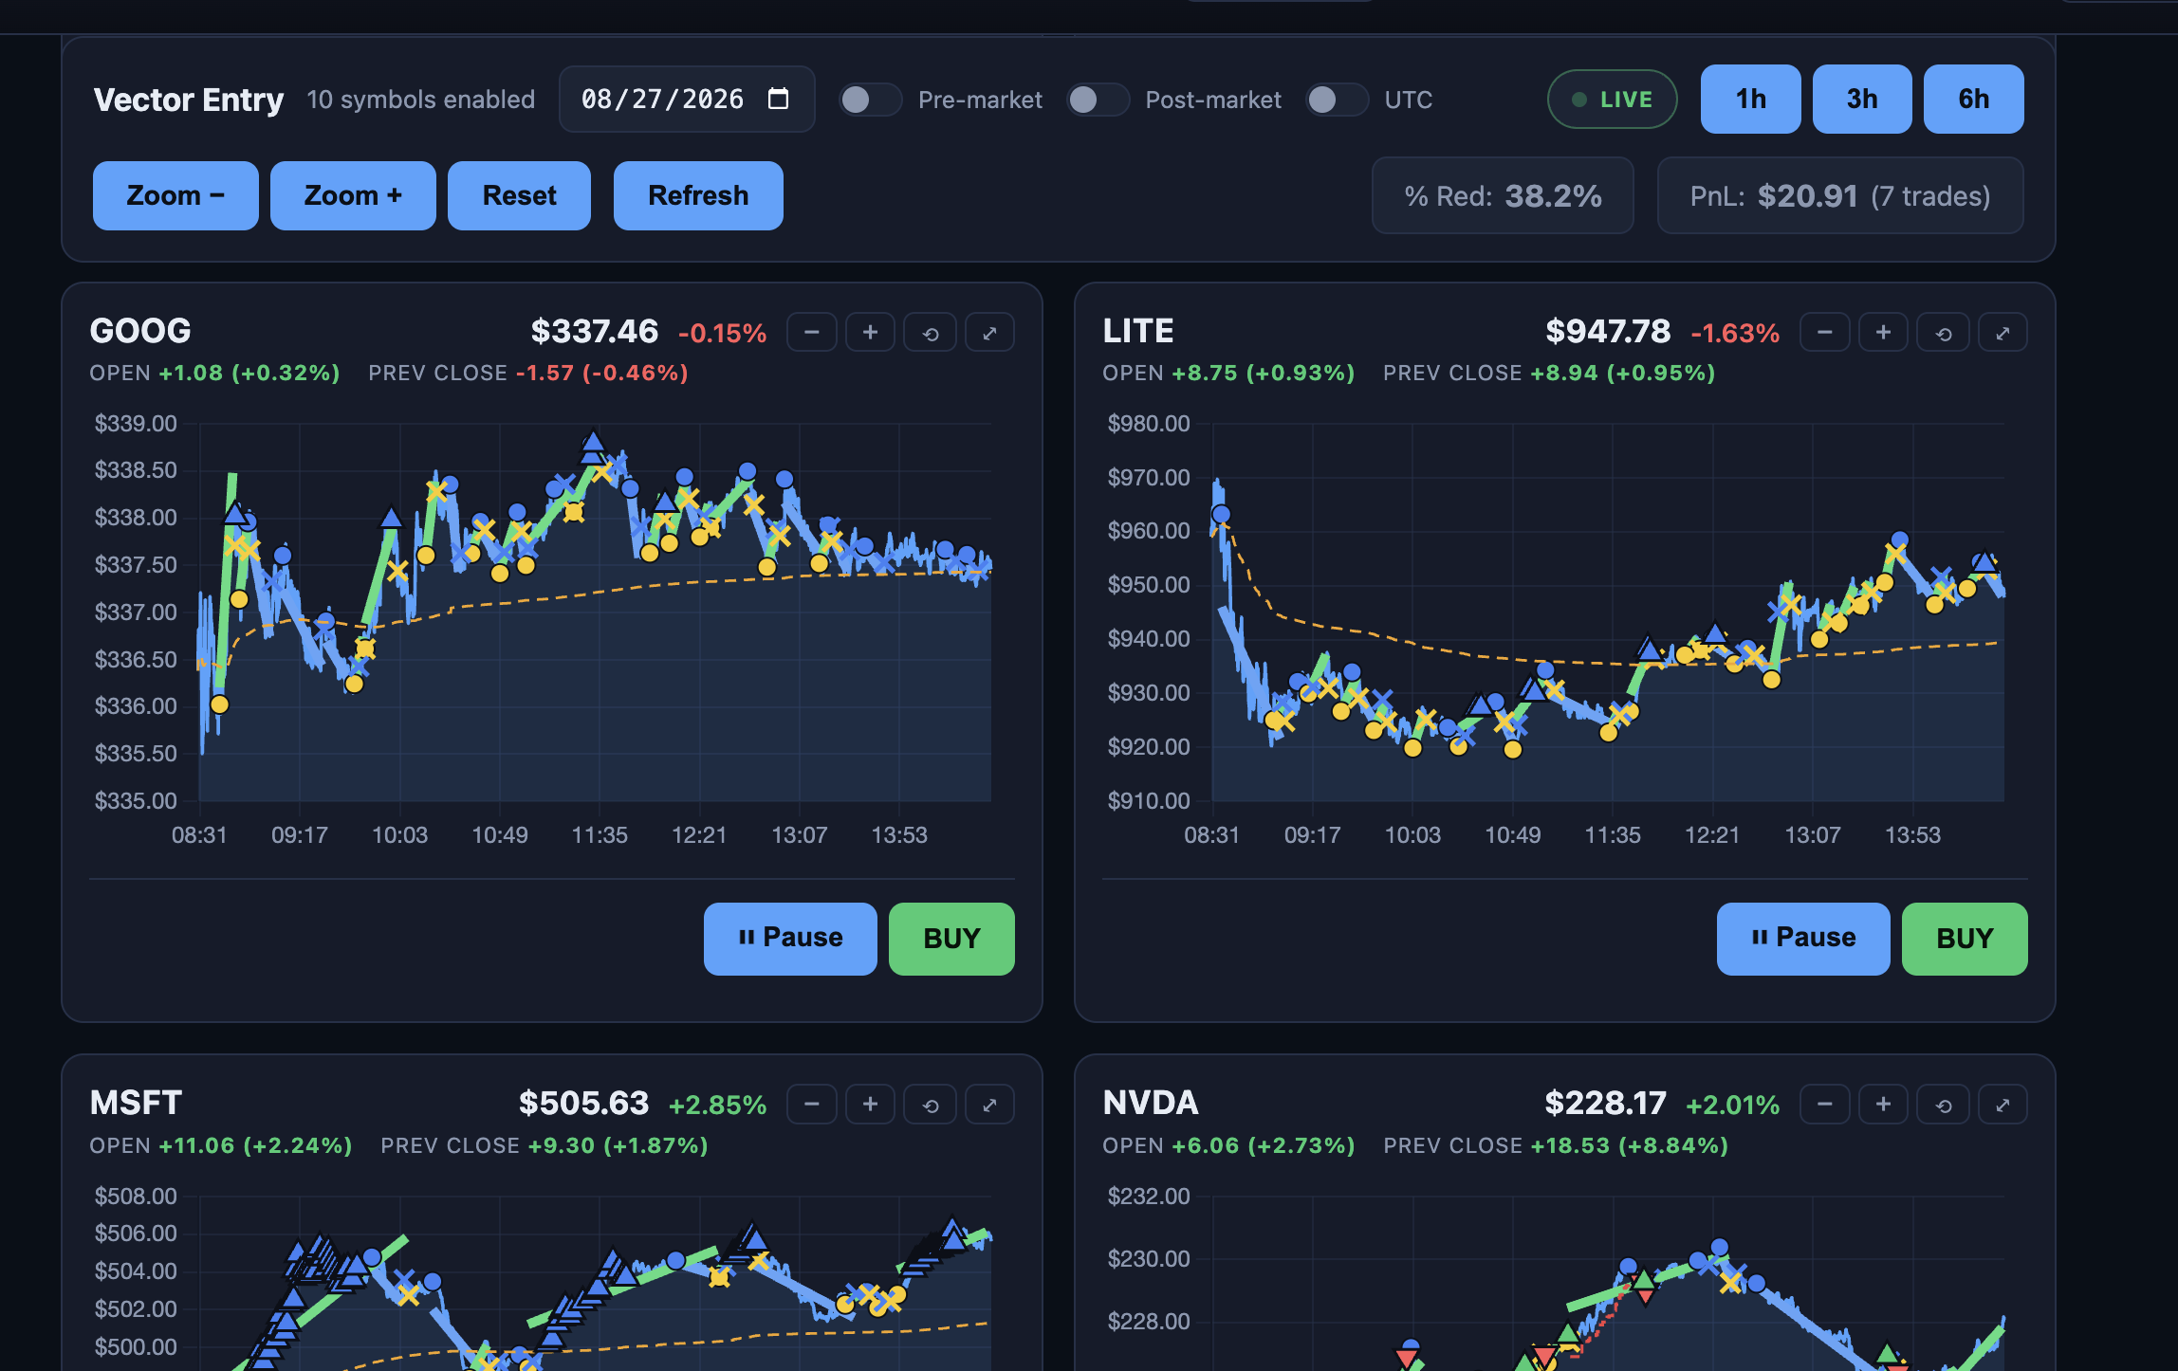Toggle the UTC time switch
The width and height of the screenshot is (2178, 1371).
pos(1337,100)
